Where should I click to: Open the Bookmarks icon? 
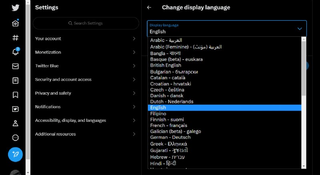coord(15,95)
